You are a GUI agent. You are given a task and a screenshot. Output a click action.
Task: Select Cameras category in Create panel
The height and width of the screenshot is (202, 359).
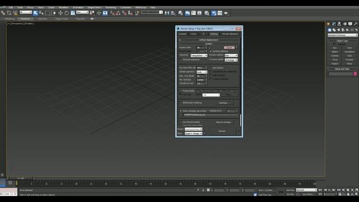(343, 30)
